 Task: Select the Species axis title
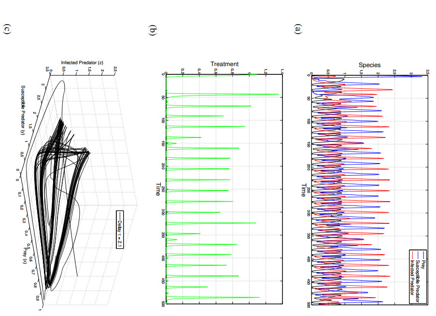coord(369,65)
